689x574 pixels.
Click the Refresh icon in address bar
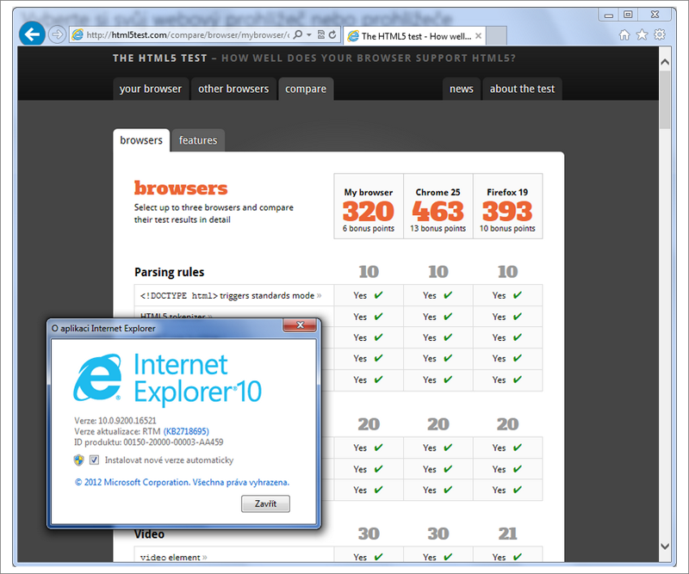point(332,35)
